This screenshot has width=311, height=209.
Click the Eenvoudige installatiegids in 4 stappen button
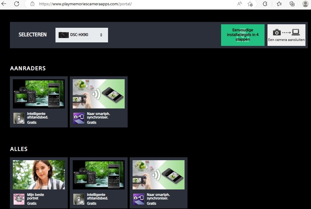(x=243, y=35)
